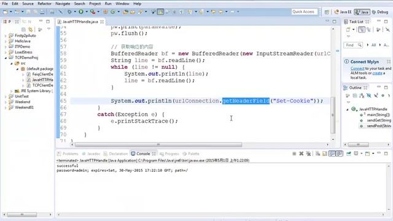Click the Clear Console icon

(x=318, y=153)
